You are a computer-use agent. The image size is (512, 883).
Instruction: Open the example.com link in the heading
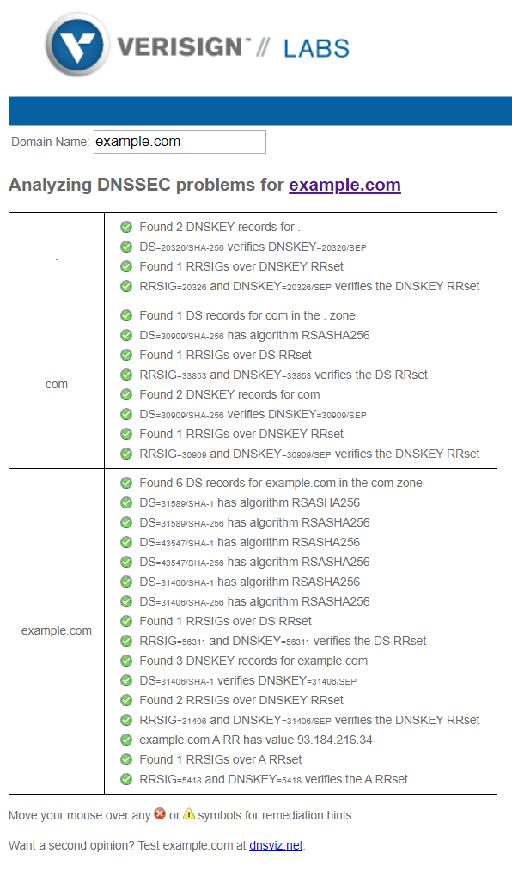pos(344,185)
